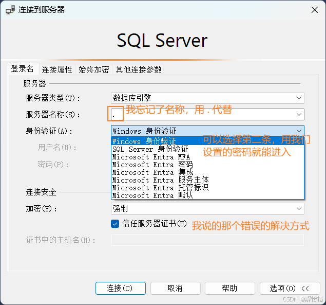The image size is (326, 305).
Task: Open 帮助 for this dialog
Action: pos(229,289)
